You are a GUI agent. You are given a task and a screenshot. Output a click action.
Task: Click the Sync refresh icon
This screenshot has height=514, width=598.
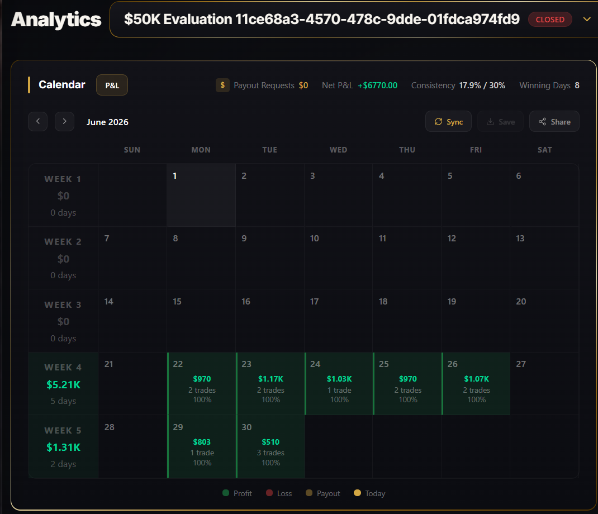click(x=438, y=122)
